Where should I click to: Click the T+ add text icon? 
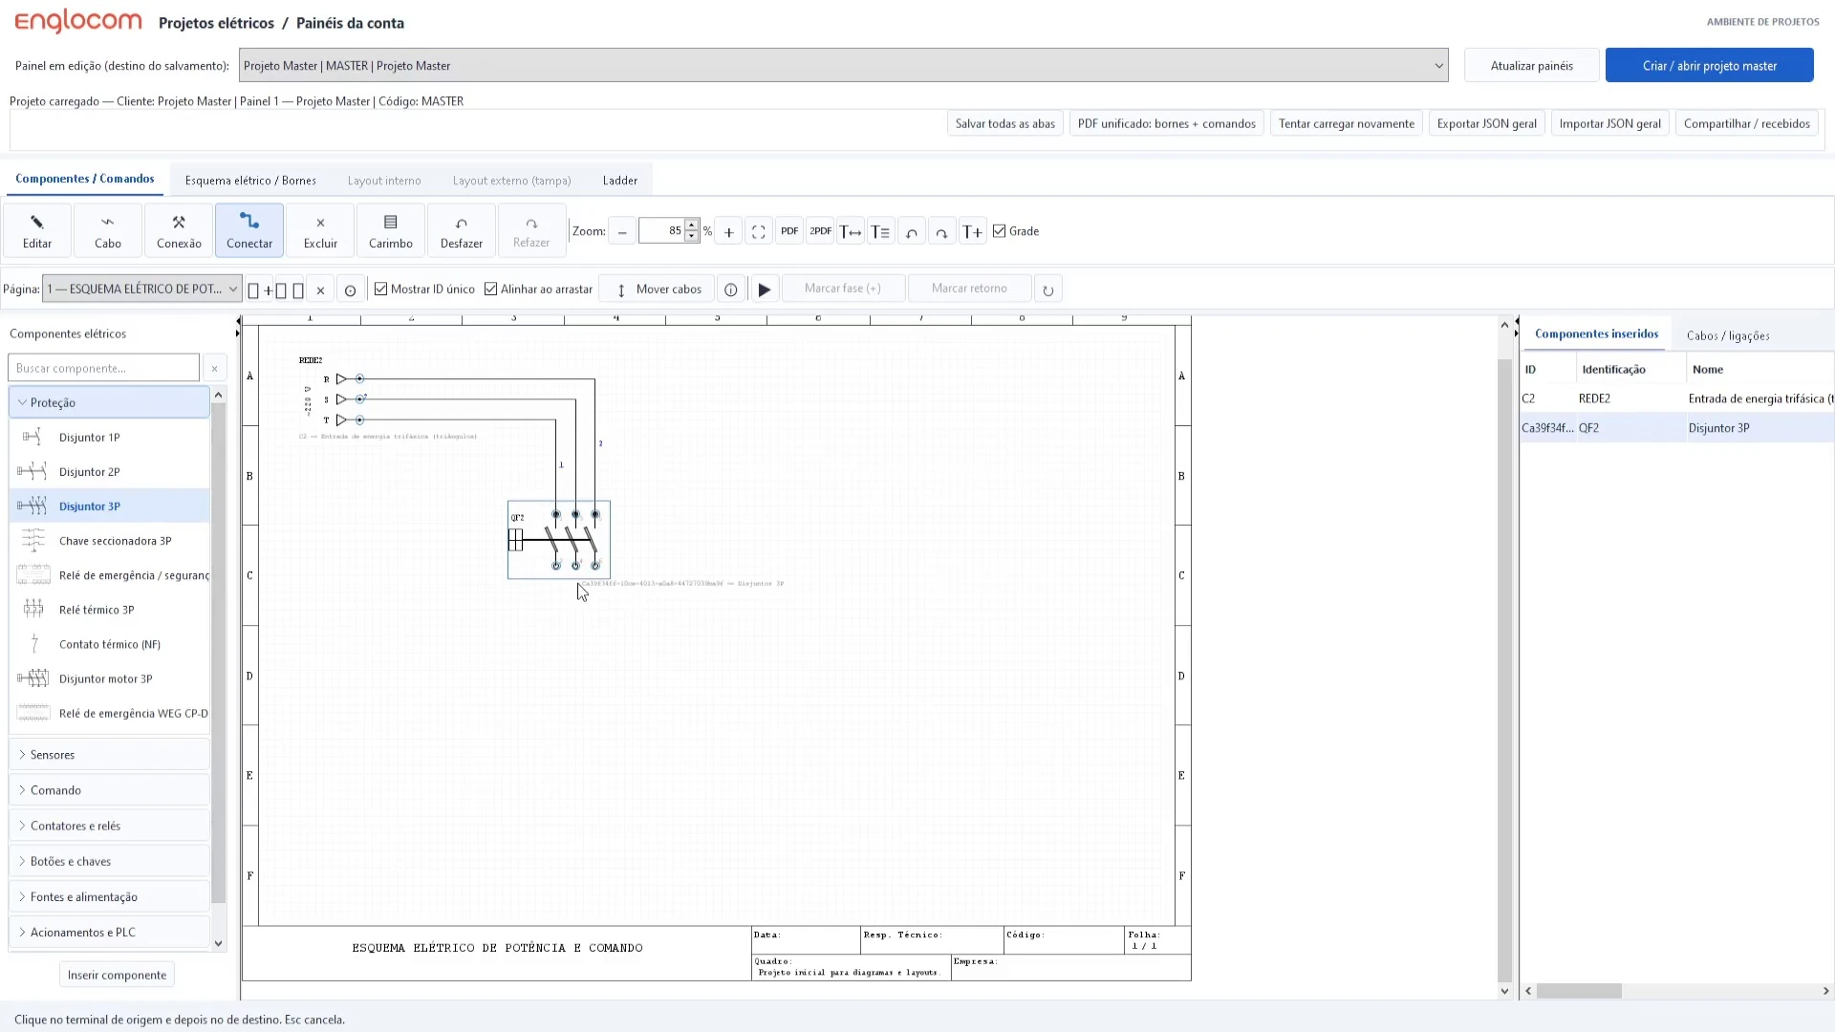(973, 231)
